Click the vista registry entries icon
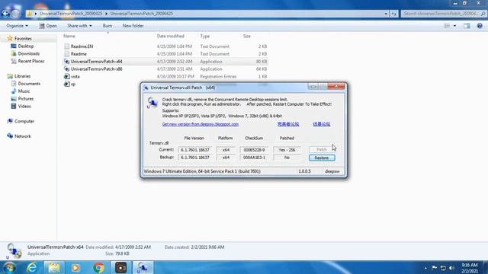This screenshot has width=488, height=274. (66, 76)
